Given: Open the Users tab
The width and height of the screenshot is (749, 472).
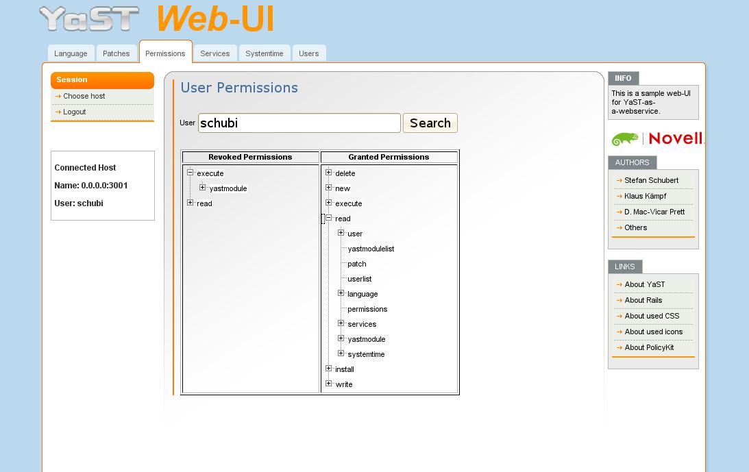Looking at the screenshot, I should click(x=308, y=53).
